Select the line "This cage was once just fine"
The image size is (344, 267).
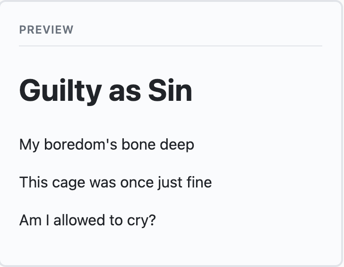pos(115,182)
